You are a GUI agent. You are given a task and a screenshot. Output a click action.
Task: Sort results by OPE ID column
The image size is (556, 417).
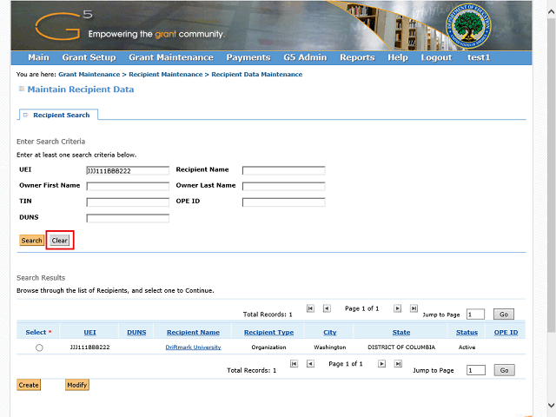(506, 332)
